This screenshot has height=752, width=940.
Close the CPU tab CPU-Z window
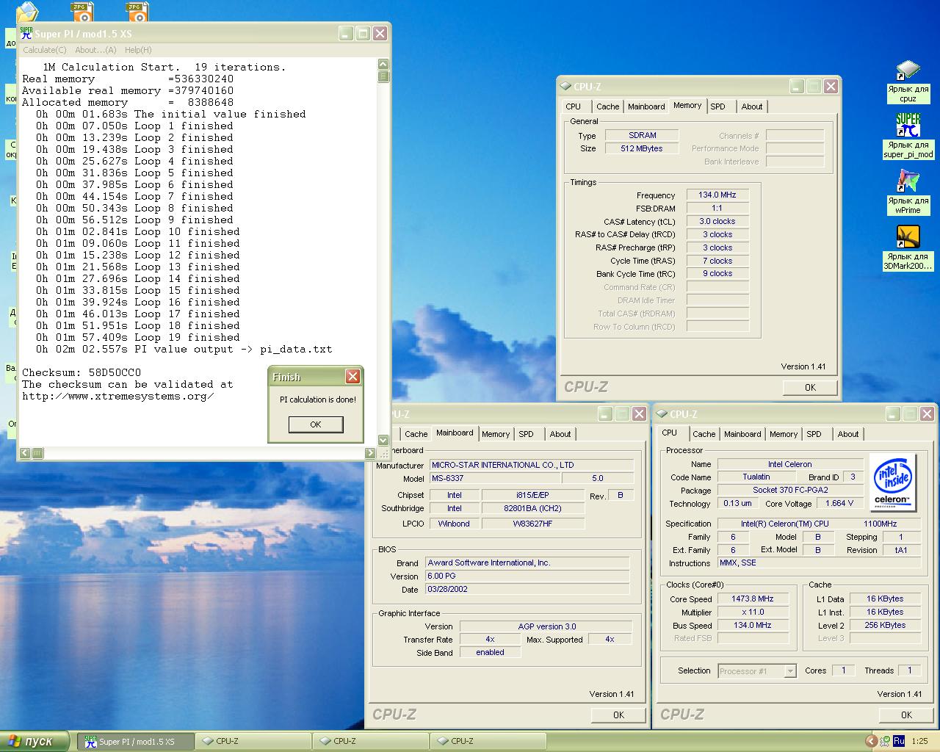(x=928, y=413)
